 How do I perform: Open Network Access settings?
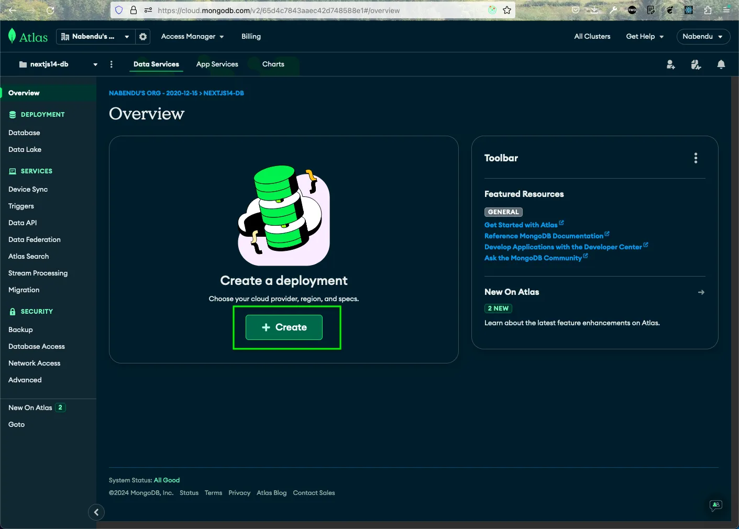pos(34,363)
